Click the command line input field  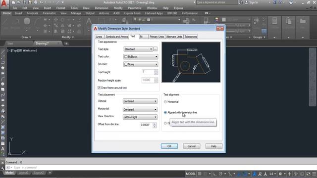point(162,168)
